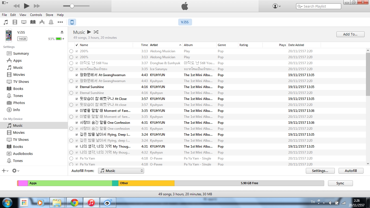The height and width of the screenshot is (208, 370).
Task: Open the Movies library film icon
Action: pyautogui.click(x=15, y=22)
